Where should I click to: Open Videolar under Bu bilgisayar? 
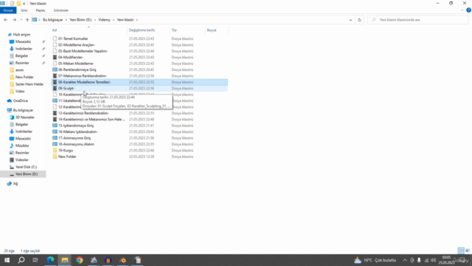click(x=21, y=160)
